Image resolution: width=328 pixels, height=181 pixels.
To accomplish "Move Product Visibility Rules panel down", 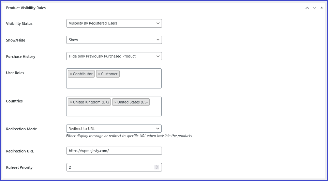I will [x=314, y=8].
